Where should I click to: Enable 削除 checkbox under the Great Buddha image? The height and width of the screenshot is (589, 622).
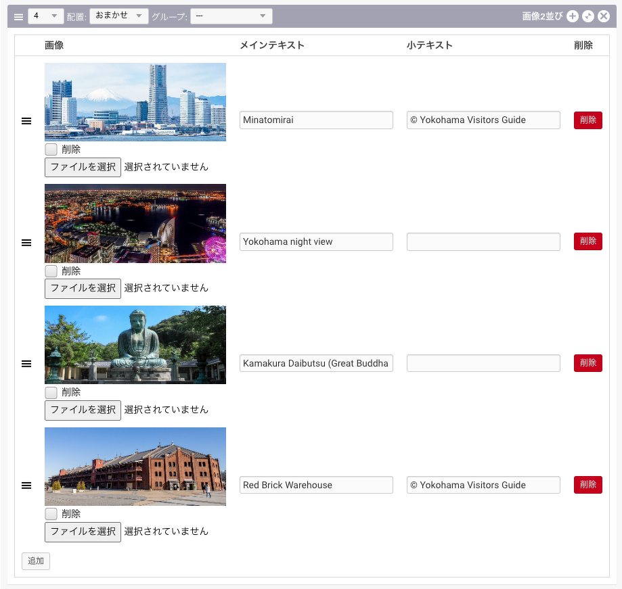pyautogui.click(x=51, y=392)
